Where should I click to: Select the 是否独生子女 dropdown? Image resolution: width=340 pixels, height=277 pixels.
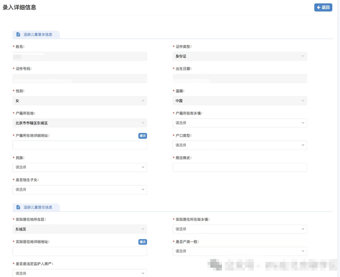(x=79, y=189)
